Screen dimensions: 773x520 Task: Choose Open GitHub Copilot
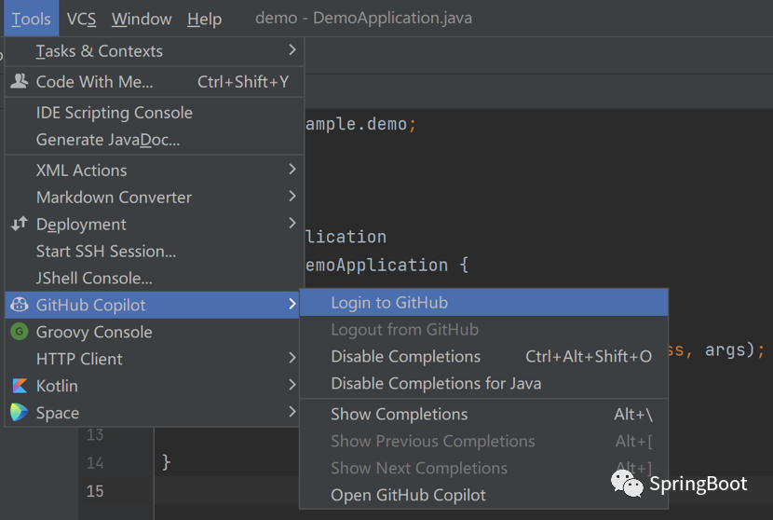tap(483, 495)
